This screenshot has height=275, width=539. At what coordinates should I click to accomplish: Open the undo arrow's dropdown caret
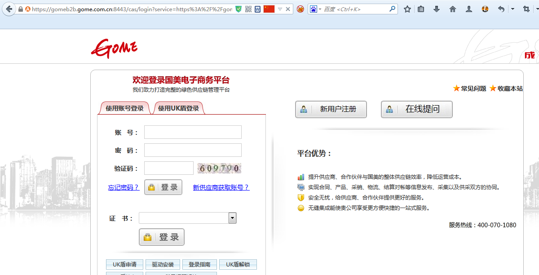[512, 9]
